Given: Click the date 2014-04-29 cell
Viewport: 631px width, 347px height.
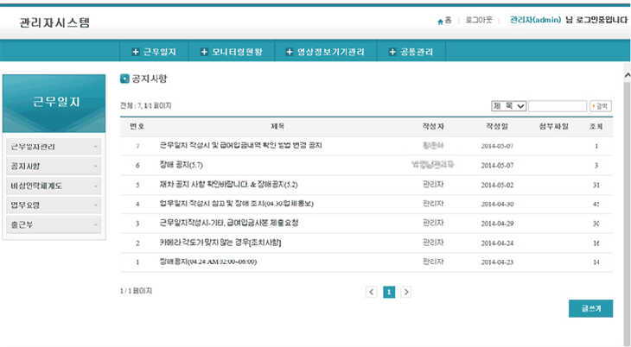Looking at the screenshot, I should [x=497, y=224].
